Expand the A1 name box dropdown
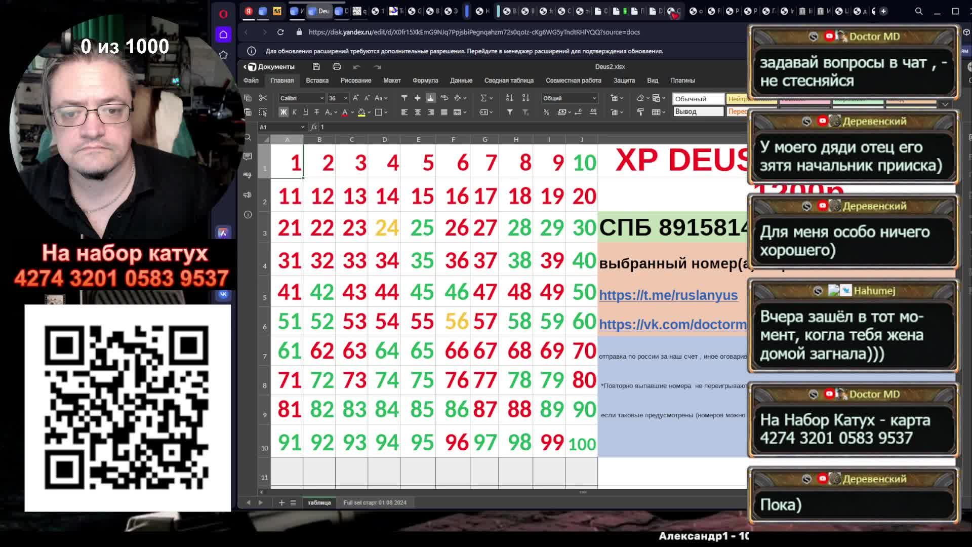This screenshot has height=547, width=972. point(303,127)
